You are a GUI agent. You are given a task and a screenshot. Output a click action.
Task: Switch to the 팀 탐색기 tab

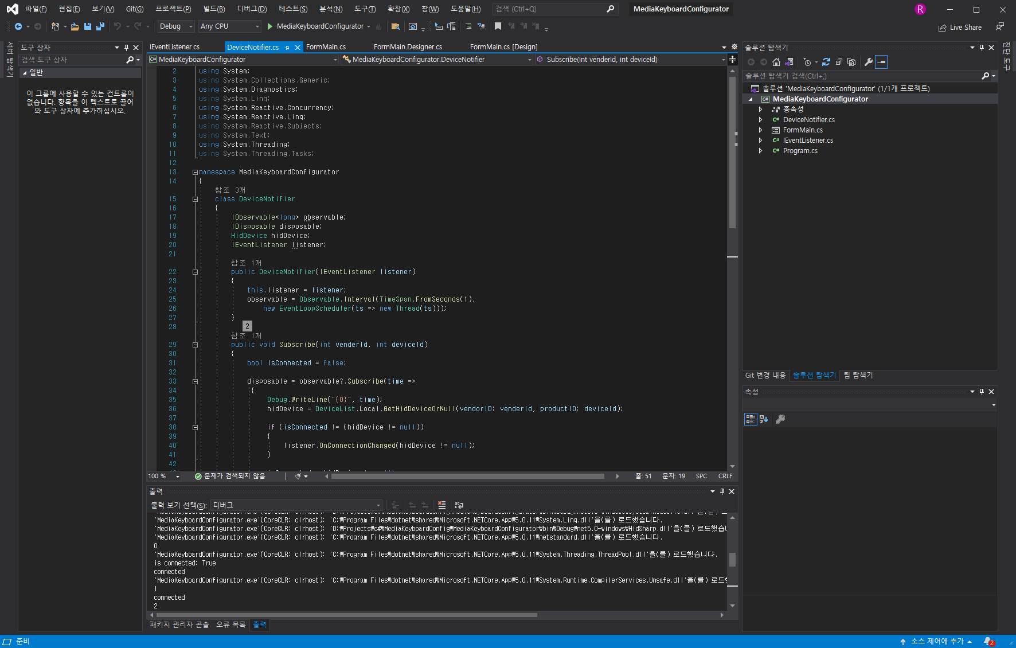(858, 375)
